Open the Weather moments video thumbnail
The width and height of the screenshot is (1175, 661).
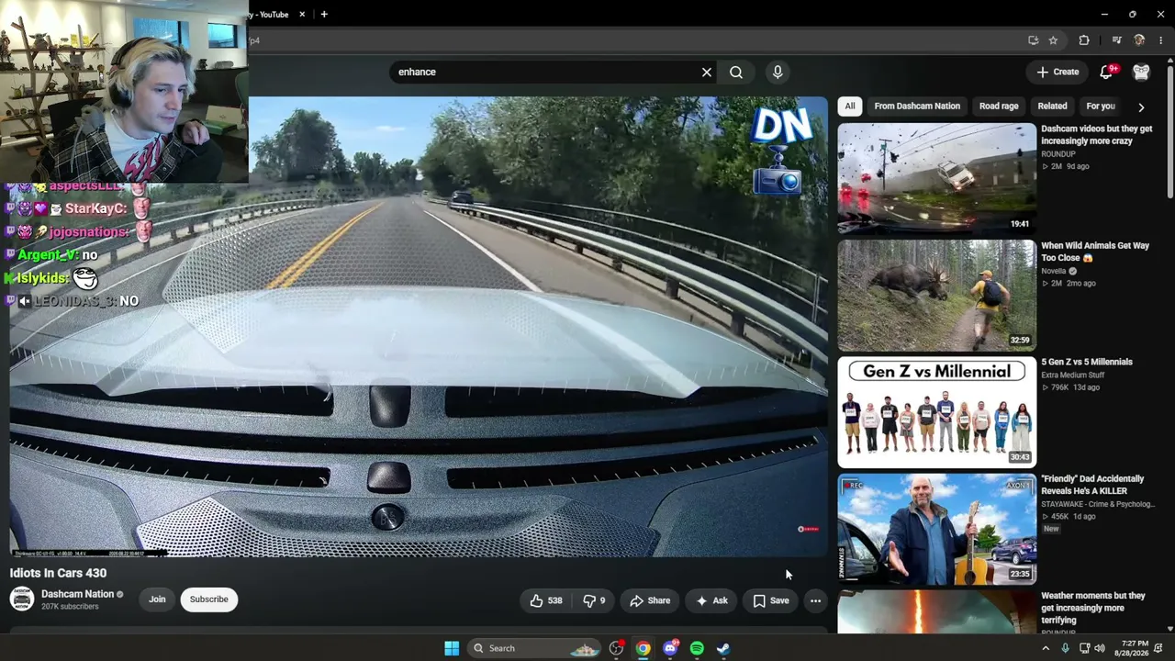(x=936, y=611)
